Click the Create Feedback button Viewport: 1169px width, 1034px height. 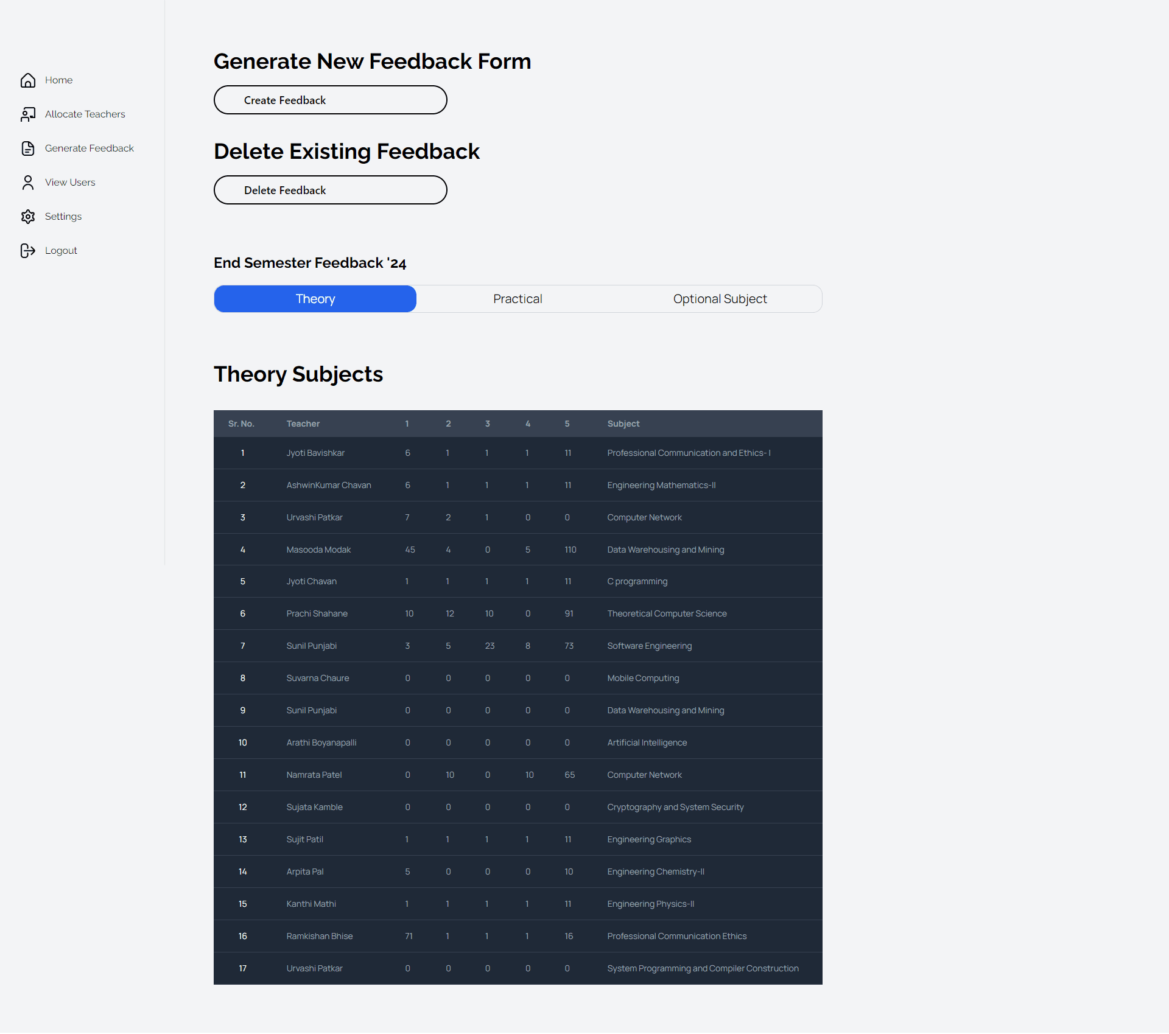tap(330, 100)
